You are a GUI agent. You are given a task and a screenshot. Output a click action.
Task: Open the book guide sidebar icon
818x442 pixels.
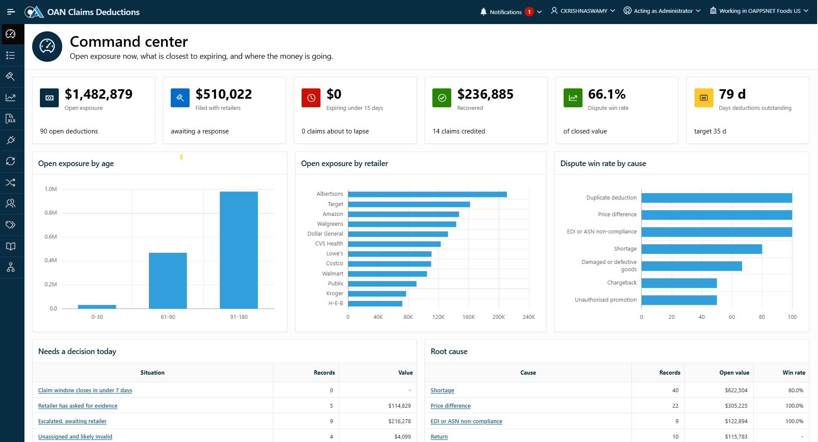(x=11, y=246)
